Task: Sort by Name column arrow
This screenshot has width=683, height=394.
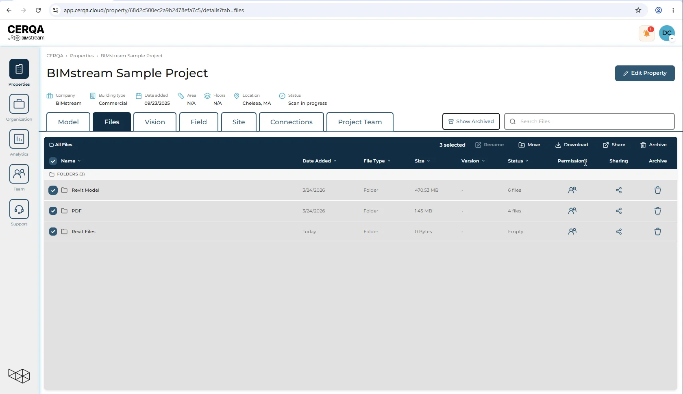Action: (79, 161)
